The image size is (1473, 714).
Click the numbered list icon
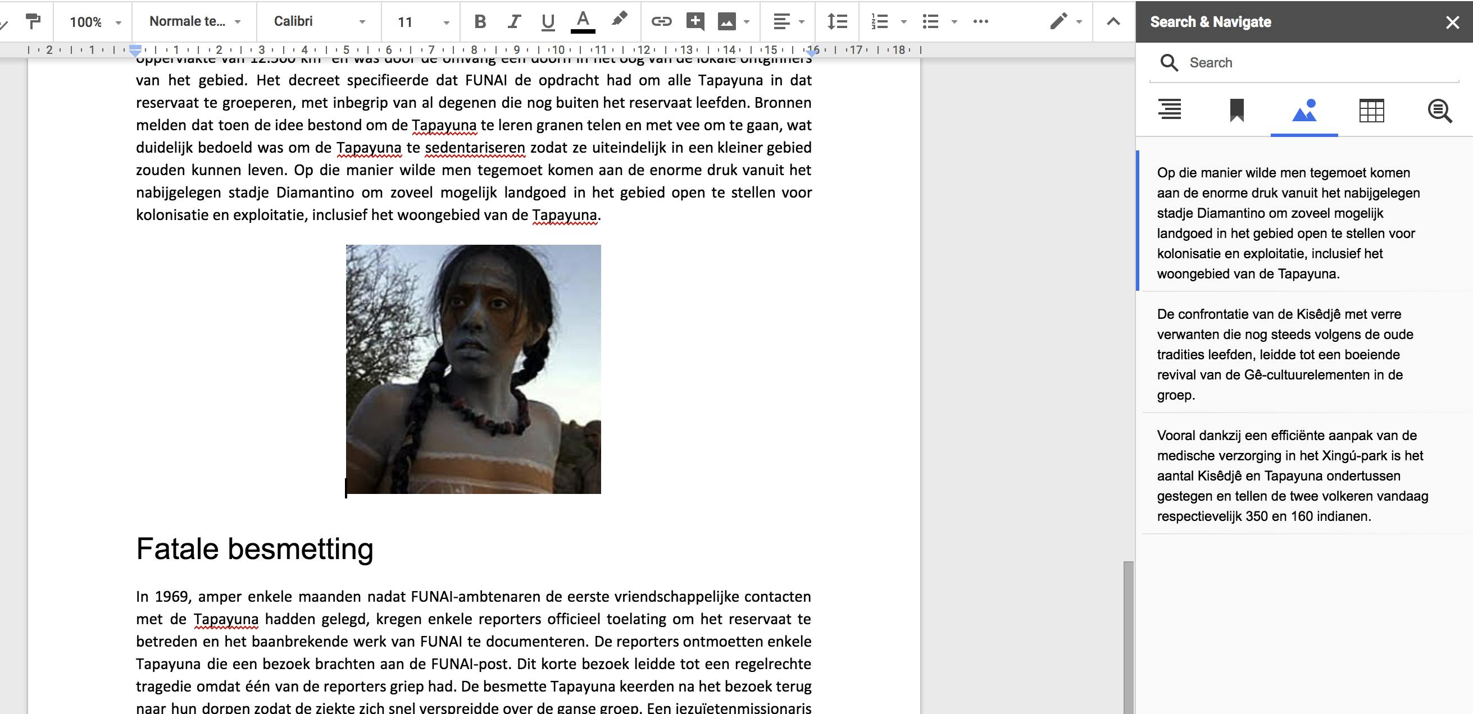pyautogui.click(x=879, y=22)
